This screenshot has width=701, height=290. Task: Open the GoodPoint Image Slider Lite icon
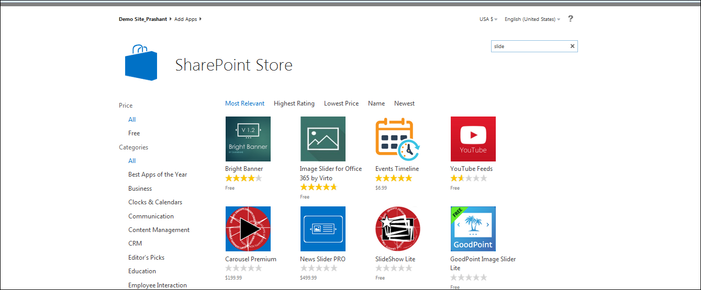[x=473, y=229]
